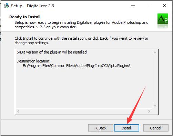Click the green Alpha logo image
The height and width of the screenshot is (136, 173).
point(163,19)
